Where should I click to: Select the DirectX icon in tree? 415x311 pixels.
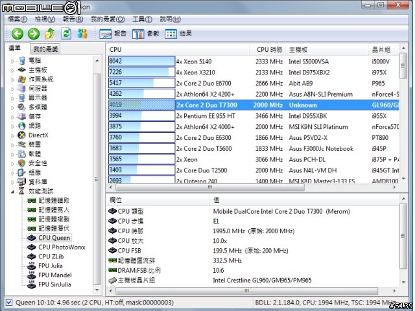tap(21, 135)
